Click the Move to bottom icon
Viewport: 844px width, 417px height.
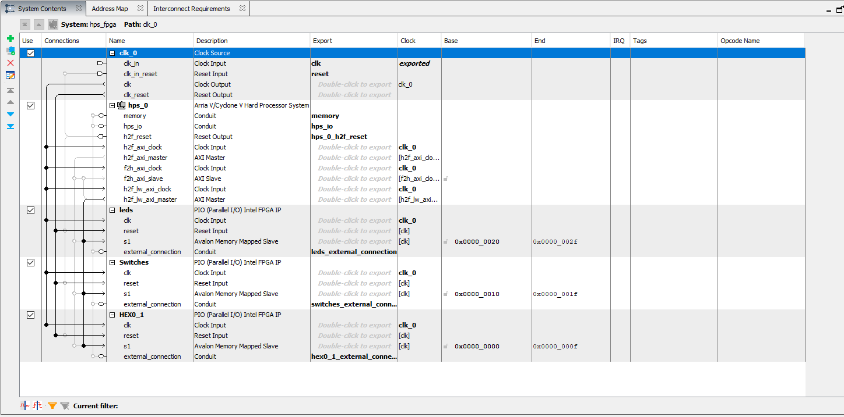tap(10, 126)
